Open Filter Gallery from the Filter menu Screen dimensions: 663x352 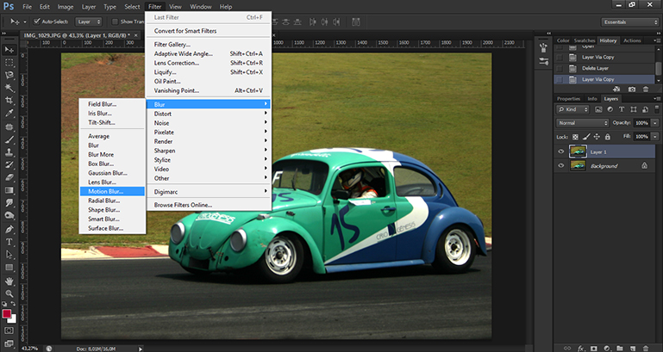172,44
